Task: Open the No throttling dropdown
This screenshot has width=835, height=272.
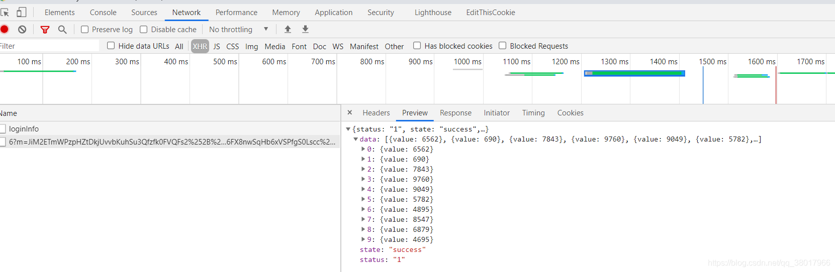Action: coord(239,30)
